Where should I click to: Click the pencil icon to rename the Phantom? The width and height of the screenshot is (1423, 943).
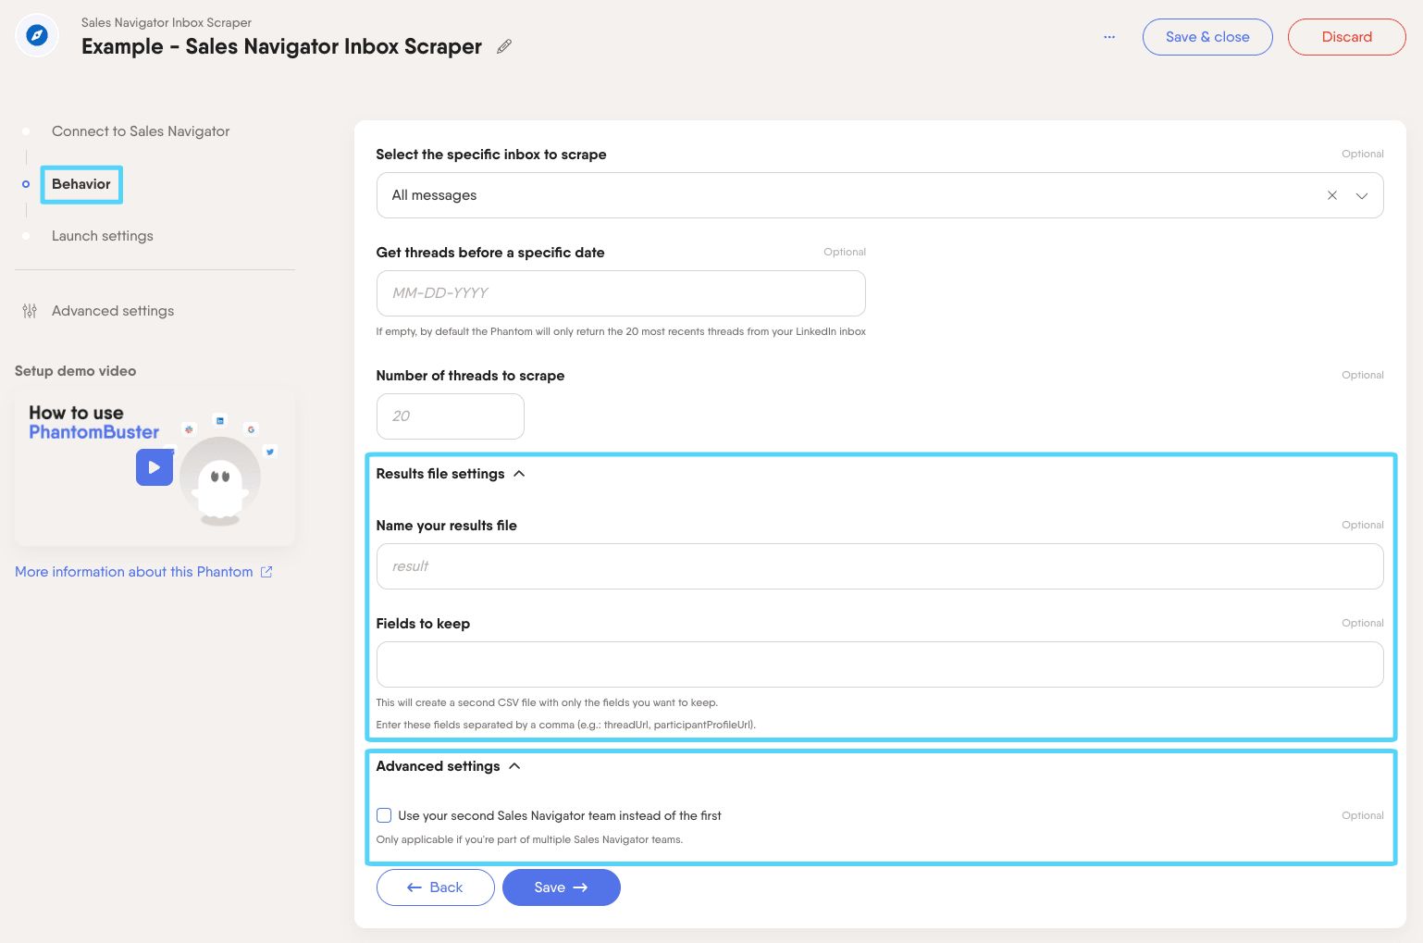click(504, 46)
